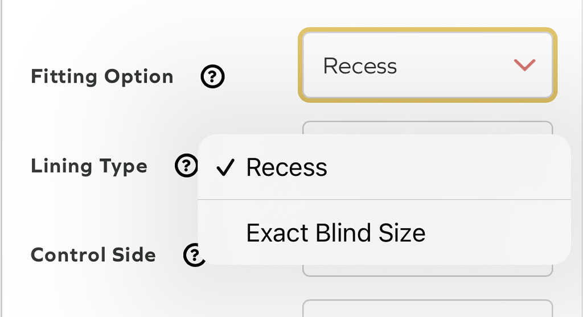Click the checkmark beside the Recess option
This screenshot has height=317, width=583.
[226, 168]
